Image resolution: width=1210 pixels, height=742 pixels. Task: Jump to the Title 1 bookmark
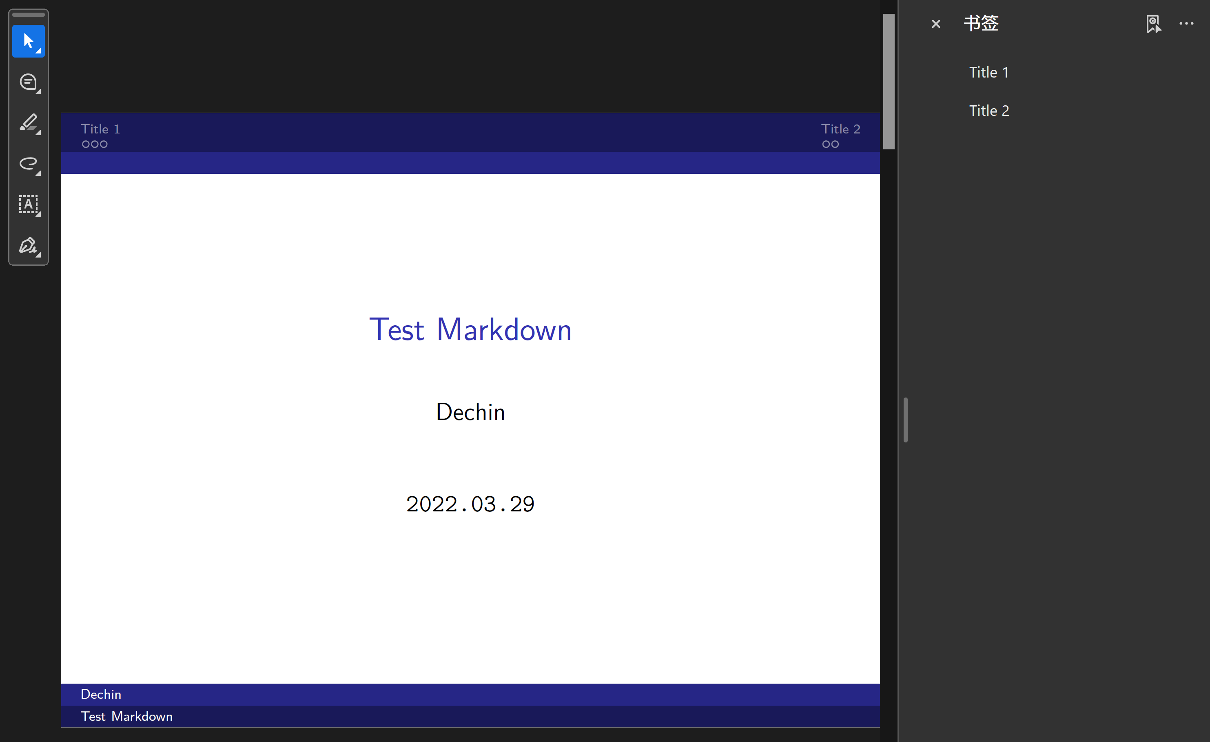988,72
